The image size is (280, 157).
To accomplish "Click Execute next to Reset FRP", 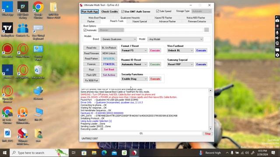I will pos(201,65).
